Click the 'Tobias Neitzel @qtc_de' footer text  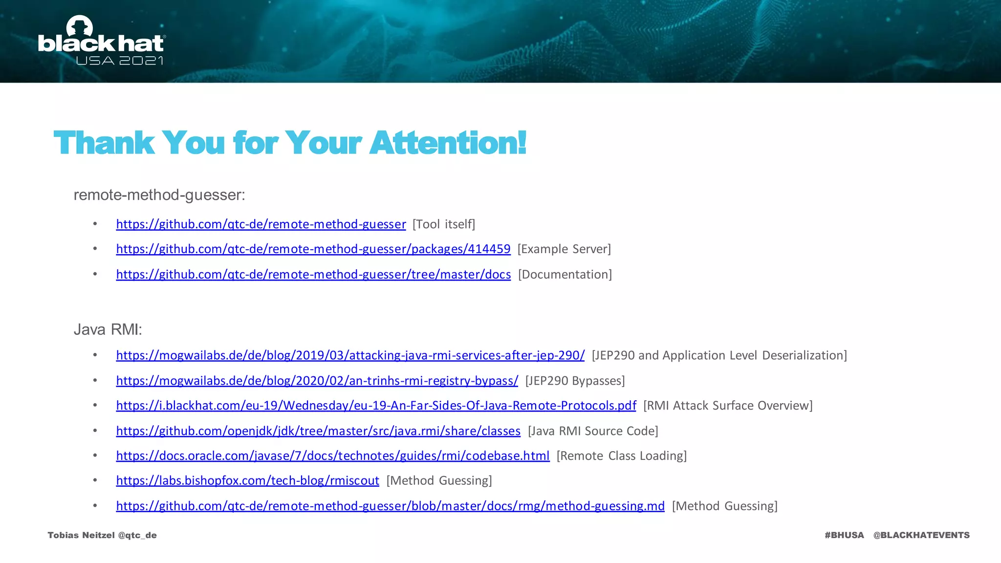[102, 535]
